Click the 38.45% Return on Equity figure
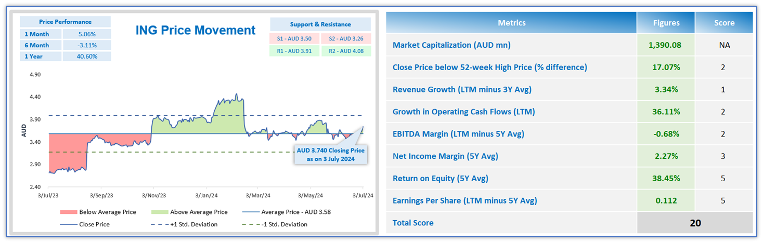763x243 pixels. tap(666, 179)
